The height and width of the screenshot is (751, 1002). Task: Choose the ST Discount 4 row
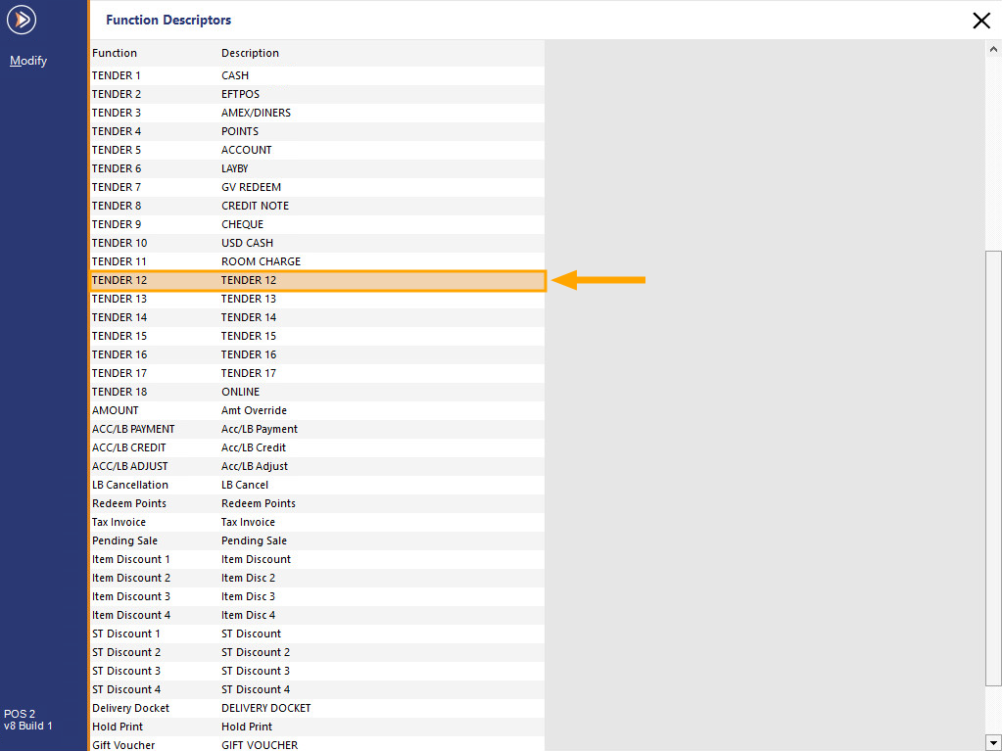316,689
